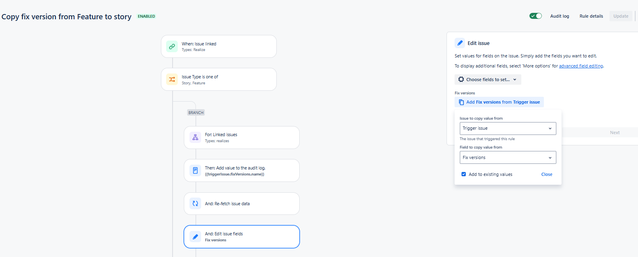Viewport: 638px width, 257px height.
Task: Select the shuffle icon on Issue Type condition
Action: click(172, 80)
